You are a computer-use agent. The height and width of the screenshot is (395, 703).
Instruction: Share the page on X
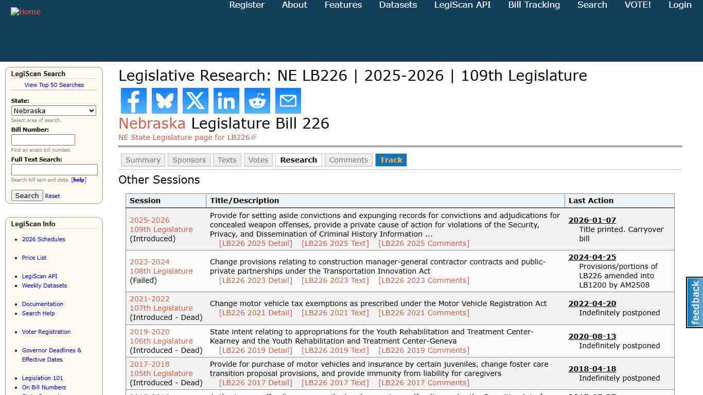195,101
